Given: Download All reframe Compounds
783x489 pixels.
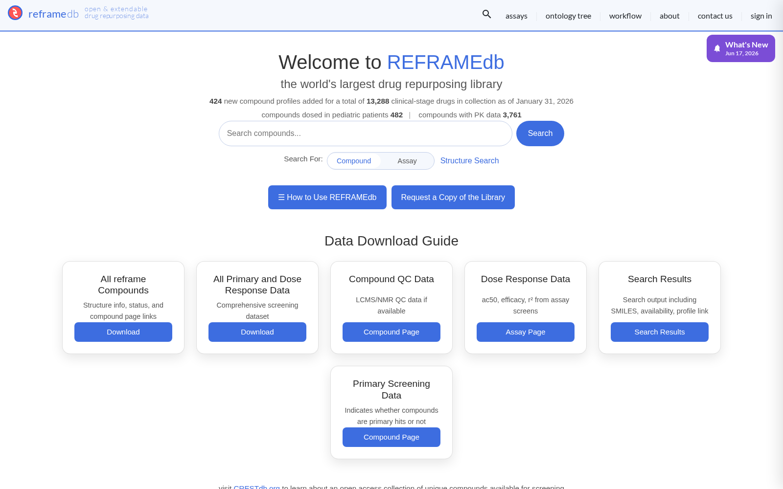Looking at the screenshot, I should point(123,332).
